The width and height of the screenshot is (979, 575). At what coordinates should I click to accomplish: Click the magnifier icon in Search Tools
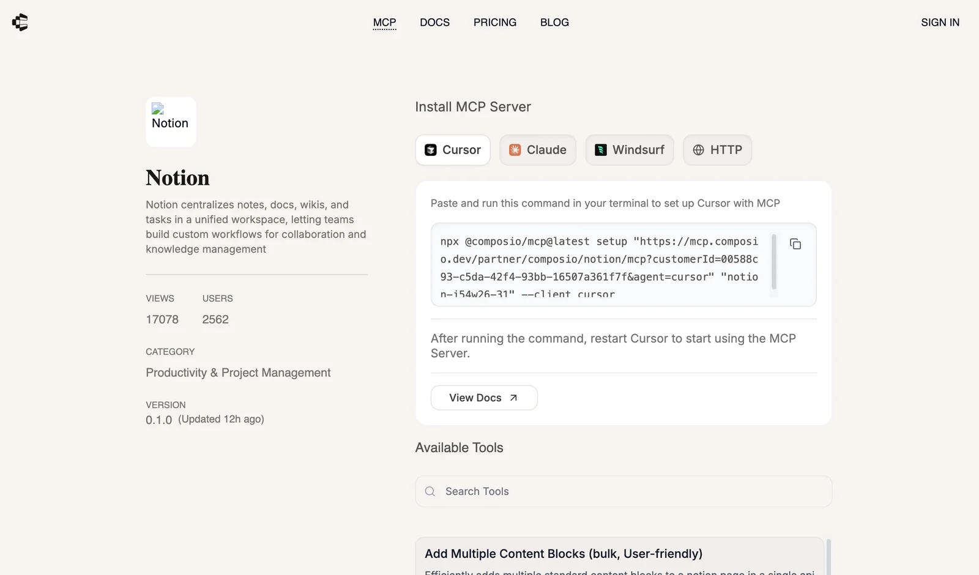tap(430, 491)
